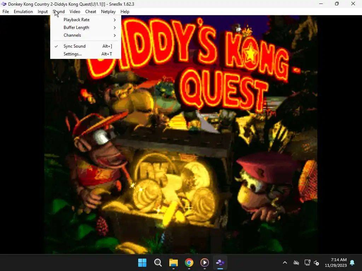Open the Input menu
362x271 pixels.
click(x=43, y=12)
